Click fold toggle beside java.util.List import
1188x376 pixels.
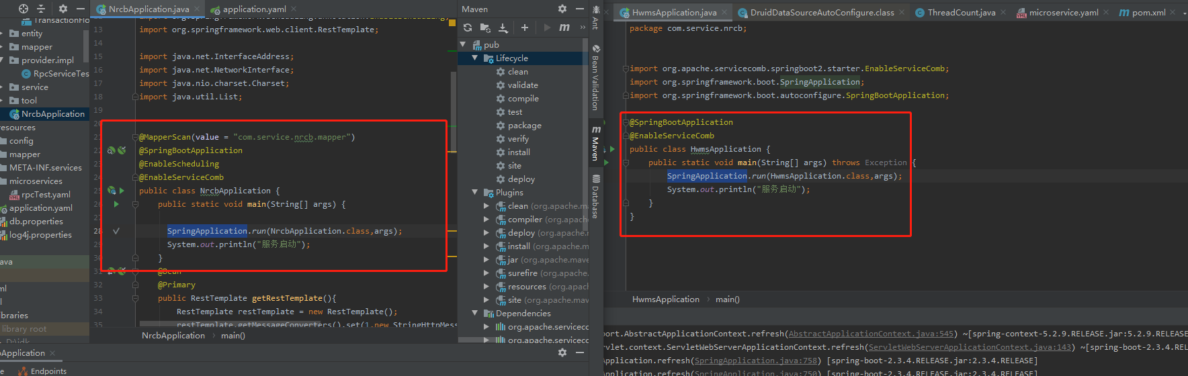click(135, 97)
